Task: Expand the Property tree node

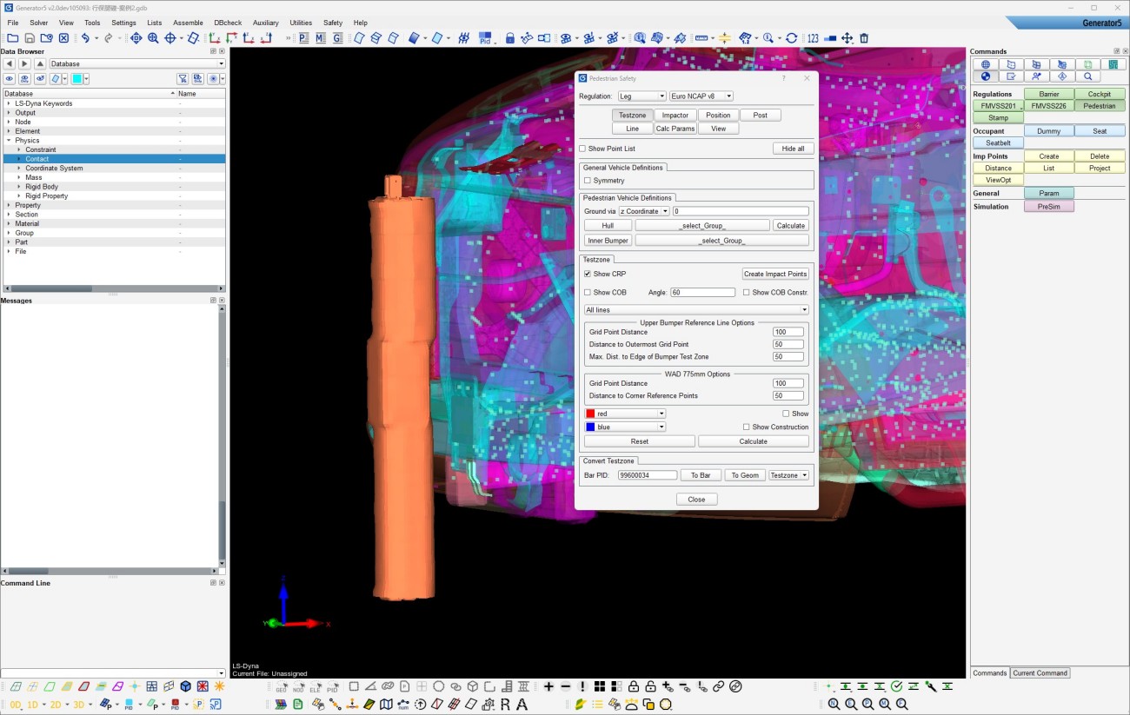Action: (x=9, y=205)
